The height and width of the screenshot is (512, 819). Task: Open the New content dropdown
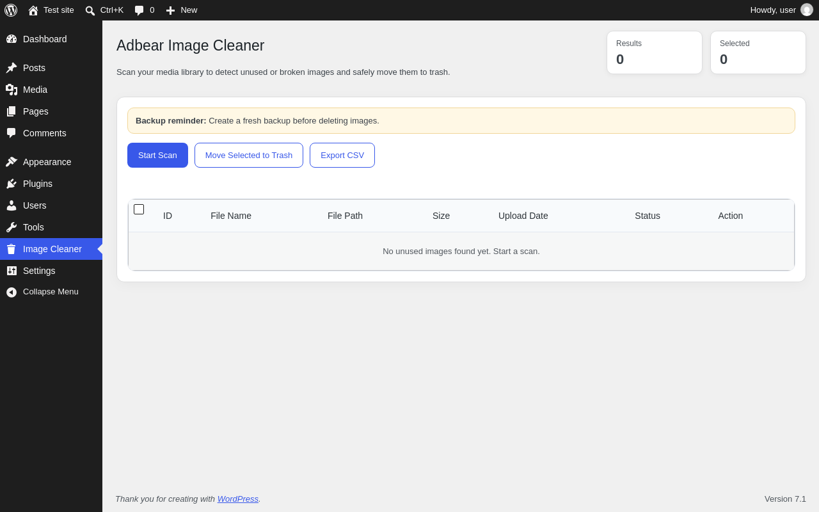tap(182, 10)
